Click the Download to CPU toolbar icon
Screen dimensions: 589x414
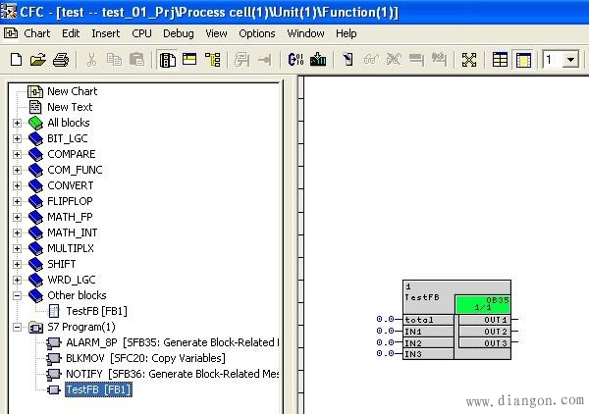(318, 60)
